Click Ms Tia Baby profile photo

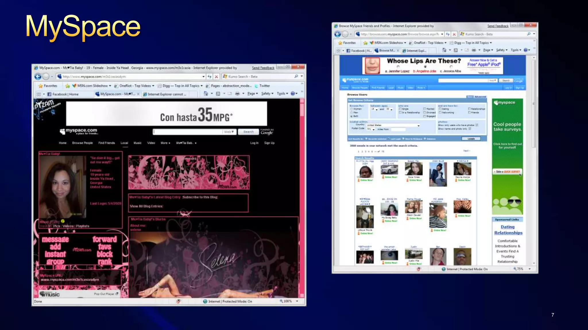pyautogui.click(x=63, y=187)
